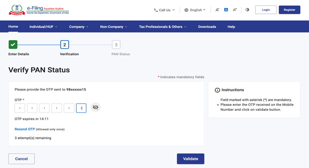The width and height of the screenshot is (309, 168).
Task: Click the Validate button
Action: coord(190,159)
